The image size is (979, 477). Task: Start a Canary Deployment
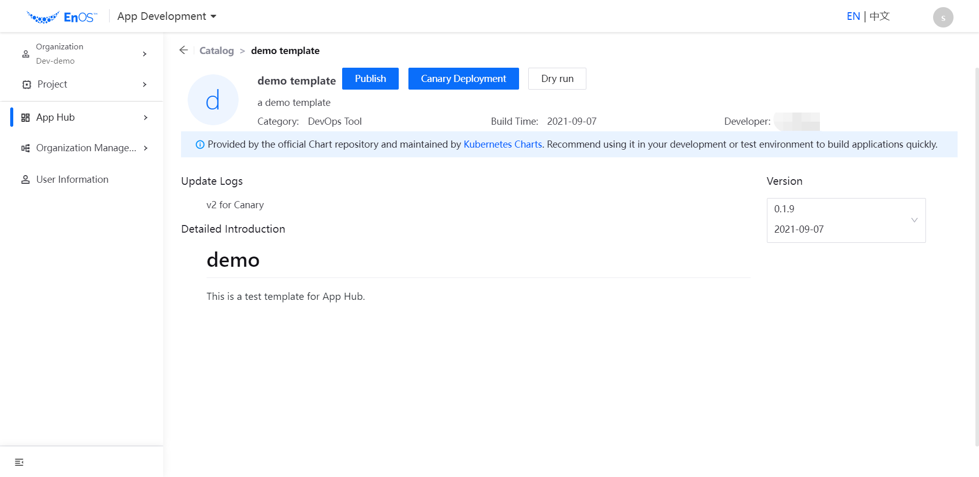tap(463, 78)
